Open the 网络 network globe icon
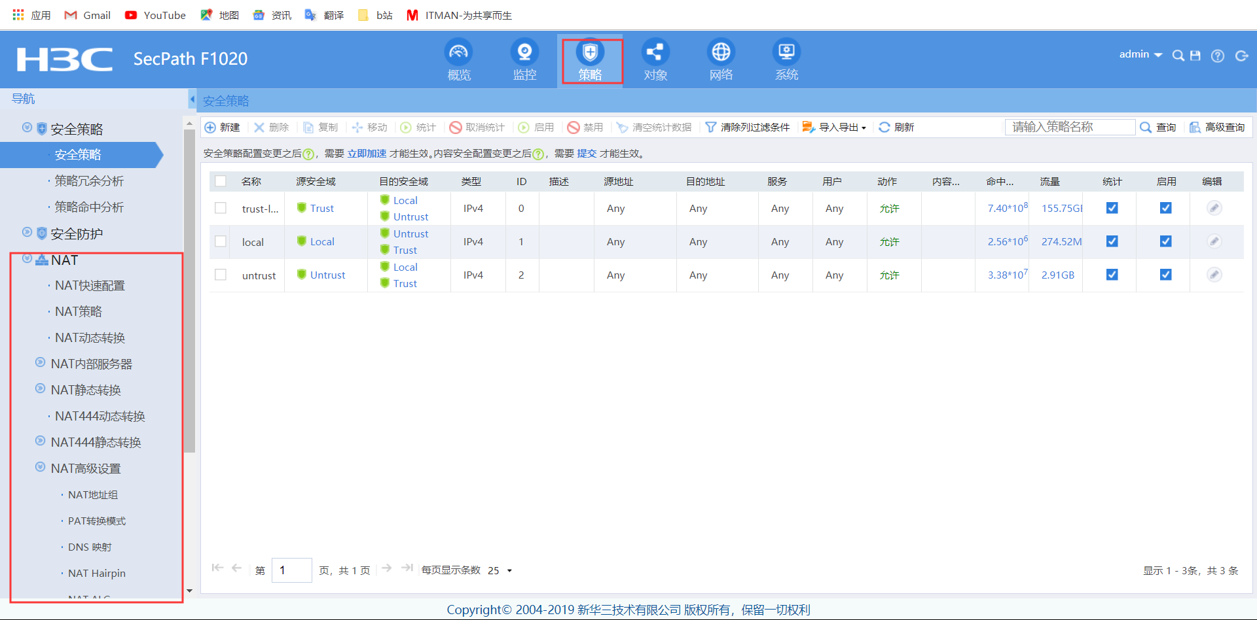The image size is (1257, 620). click(x=721, y=53)
